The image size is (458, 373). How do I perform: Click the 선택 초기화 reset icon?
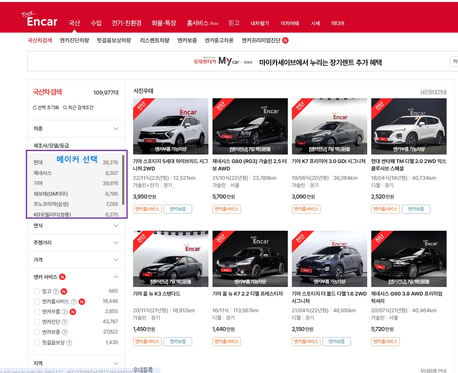35,108
